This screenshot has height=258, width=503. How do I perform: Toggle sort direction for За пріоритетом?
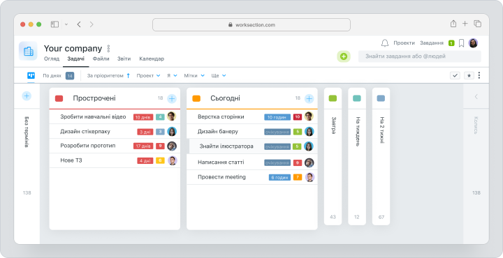128,75
